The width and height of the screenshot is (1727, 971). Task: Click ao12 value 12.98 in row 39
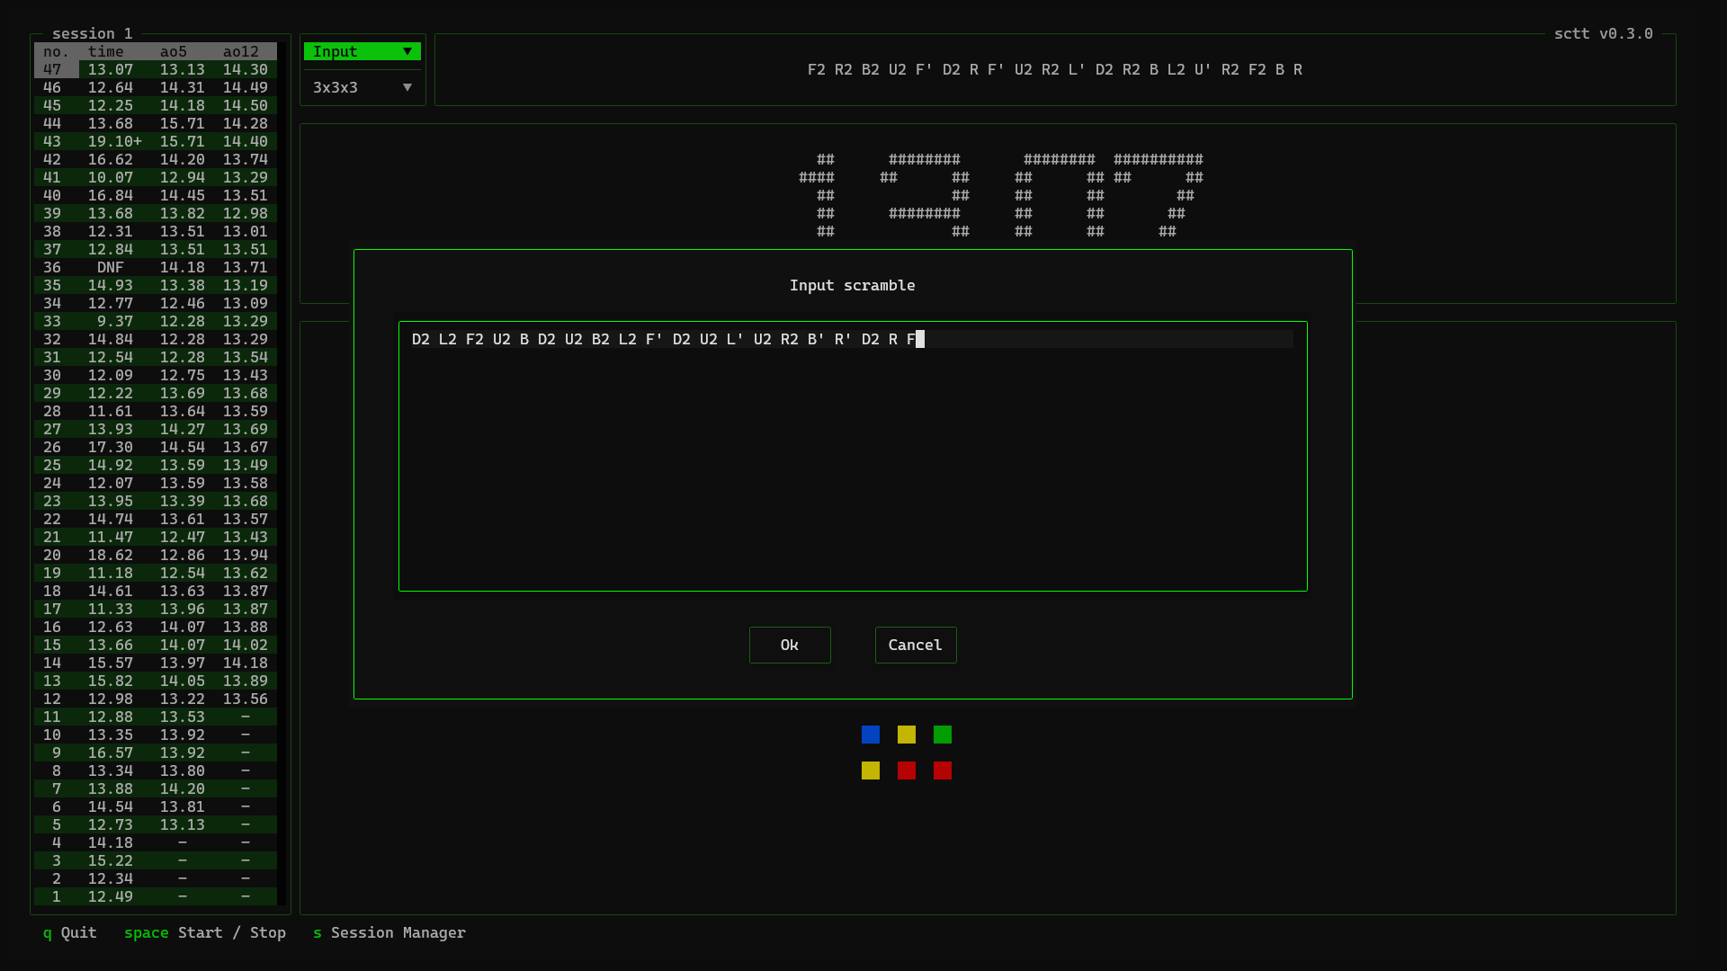click(x=245, y=213)
